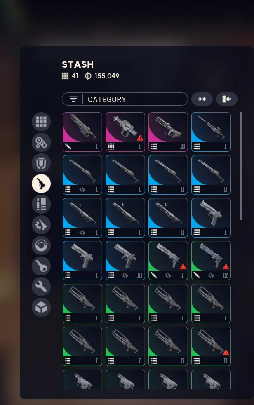The image size is (254, 405).
Task: Select the all items grid filter
Action: 41,122
